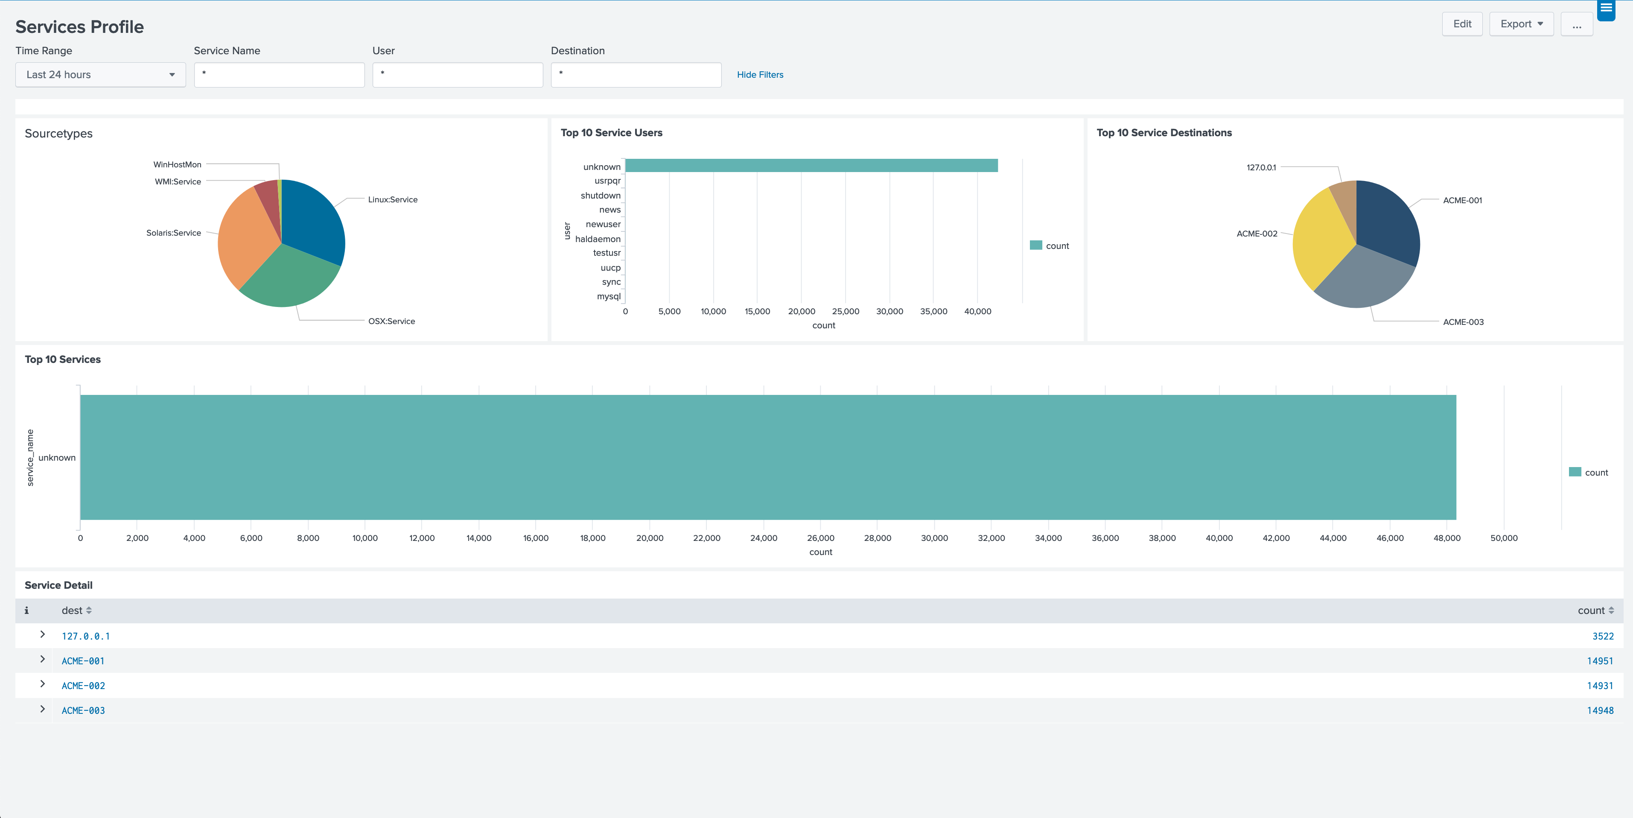Screen dimensions: 1633x818
Task: Expand the 127.0.0.1 row
Action: [43, 635]
